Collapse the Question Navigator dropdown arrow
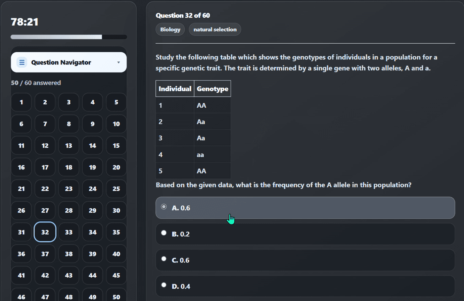This screenshot has width=464, height=301. coord(119,62)
